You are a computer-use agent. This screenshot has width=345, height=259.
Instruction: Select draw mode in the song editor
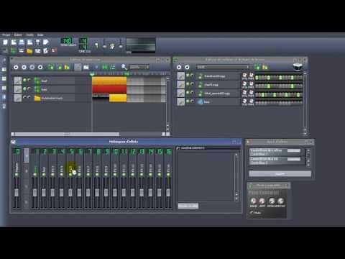(x=78, y=67)
